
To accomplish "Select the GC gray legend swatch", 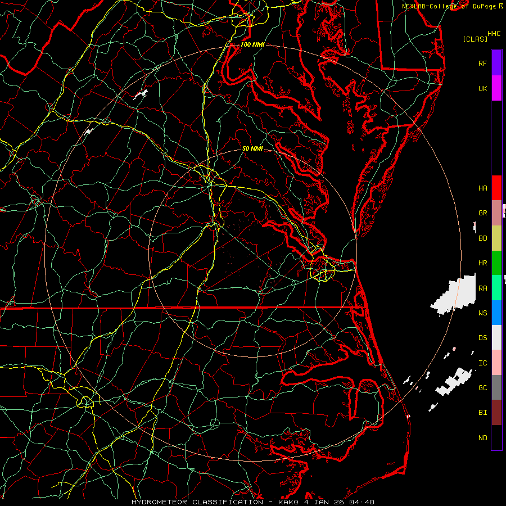I will point(496,387).
